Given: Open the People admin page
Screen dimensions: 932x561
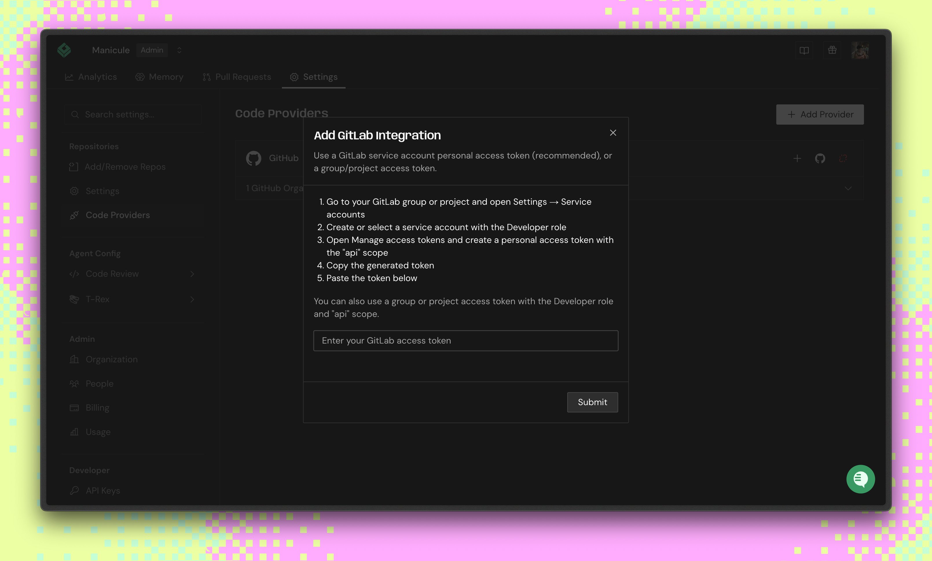Looking at the screenshot, I should click(x=92, y=383).
